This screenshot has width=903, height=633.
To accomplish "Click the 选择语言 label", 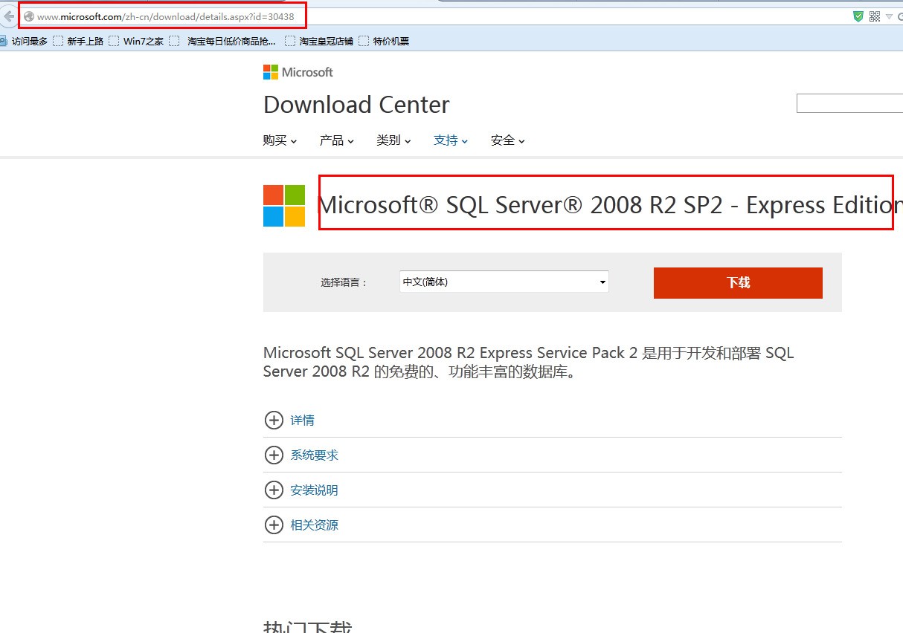I will tap(344, 282).
